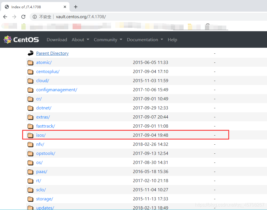Click the folder icon next to rt/
267x210 pixels.
click(30, 181)
